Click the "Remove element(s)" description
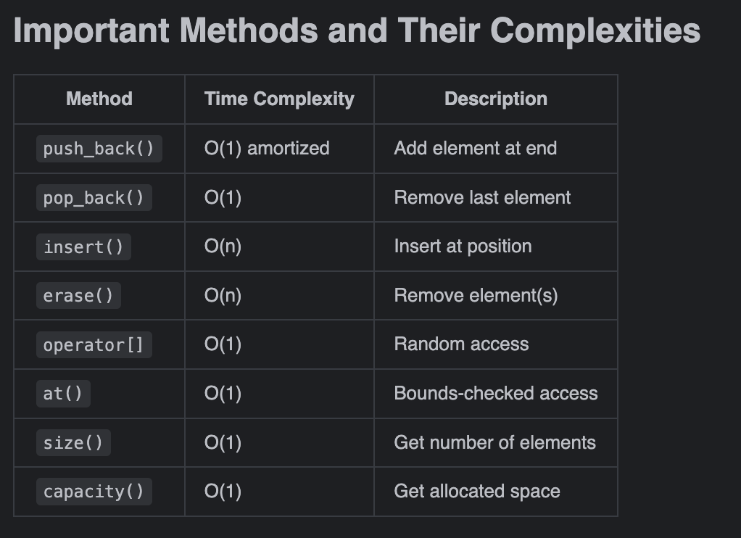Screen dimensions: 741x538 476,296
